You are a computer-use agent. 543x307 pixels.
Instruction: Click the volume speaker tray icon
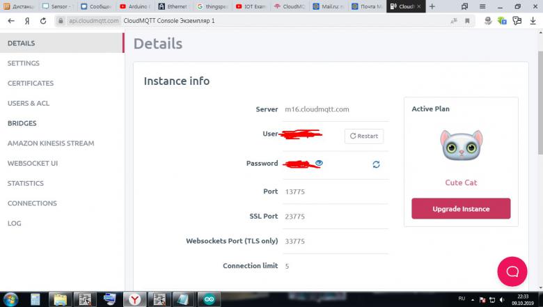(x=502, y=300)
